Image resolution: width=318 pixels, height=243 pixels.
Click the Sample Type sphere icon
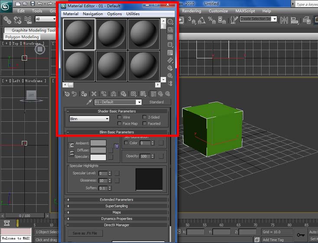[170, 22]
